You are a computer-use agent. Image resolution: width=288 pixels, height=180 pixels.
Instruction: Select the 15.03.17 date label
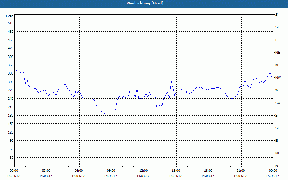273,176
